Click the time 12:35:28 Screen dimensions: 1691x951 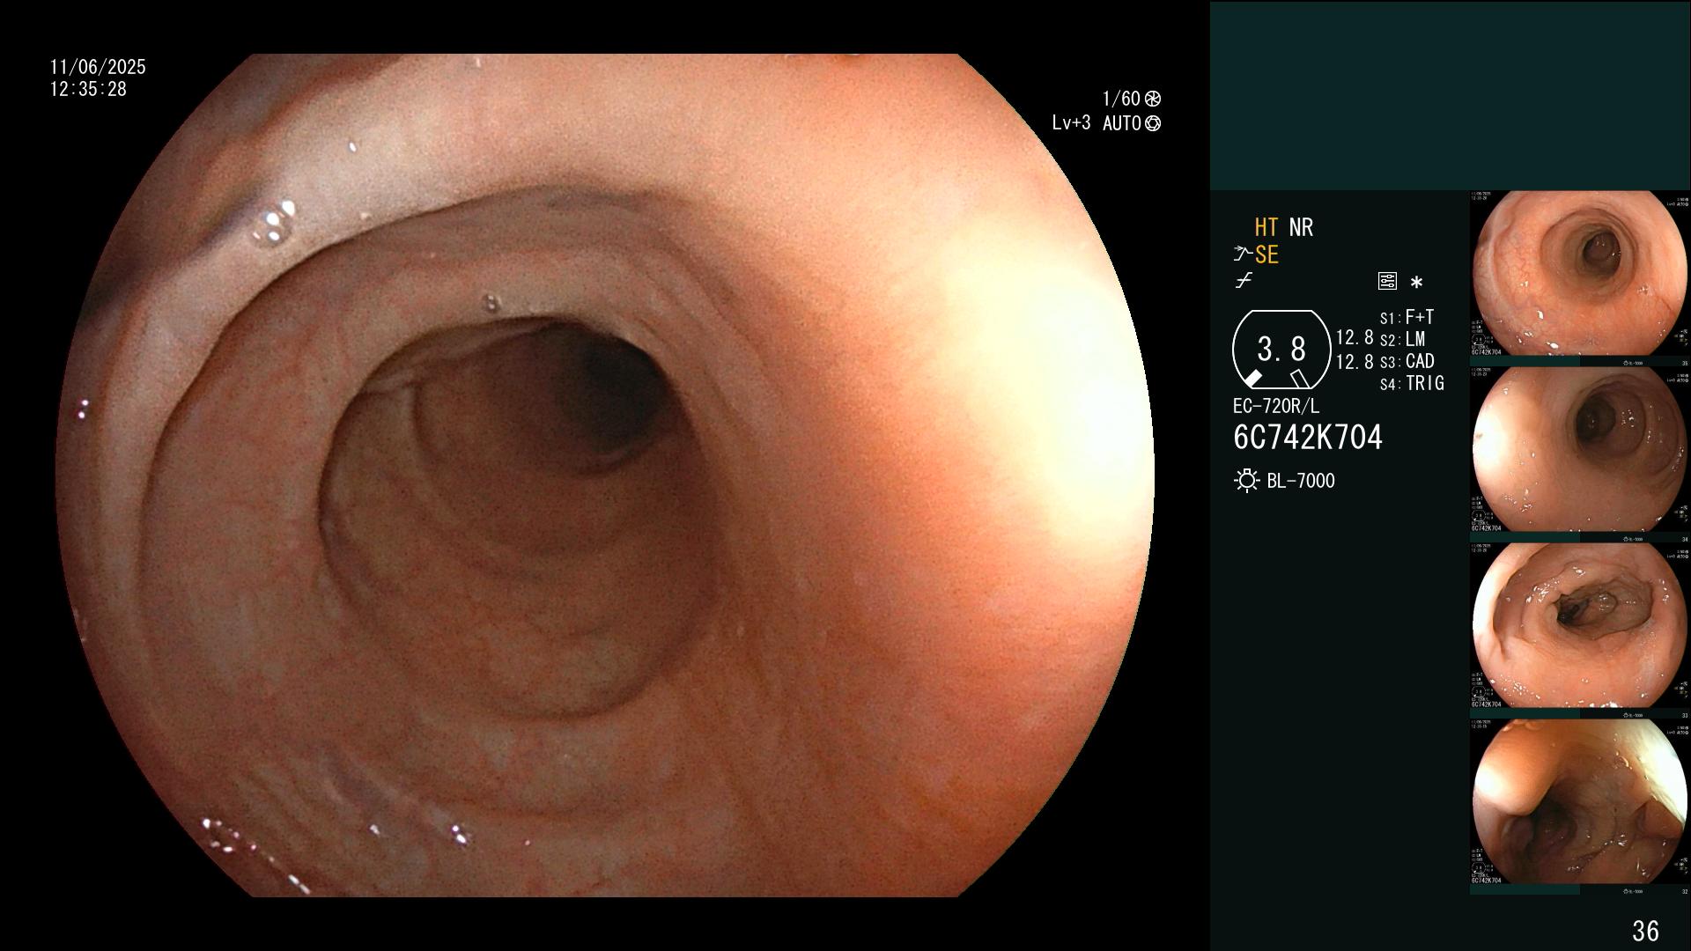(x=88, y=89)
